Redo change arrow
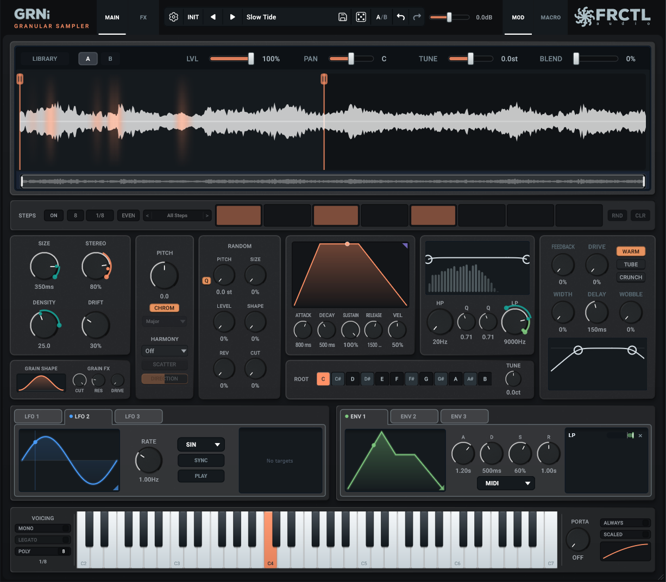This screenshot has height=582, width=666. (x=417, y=17)
